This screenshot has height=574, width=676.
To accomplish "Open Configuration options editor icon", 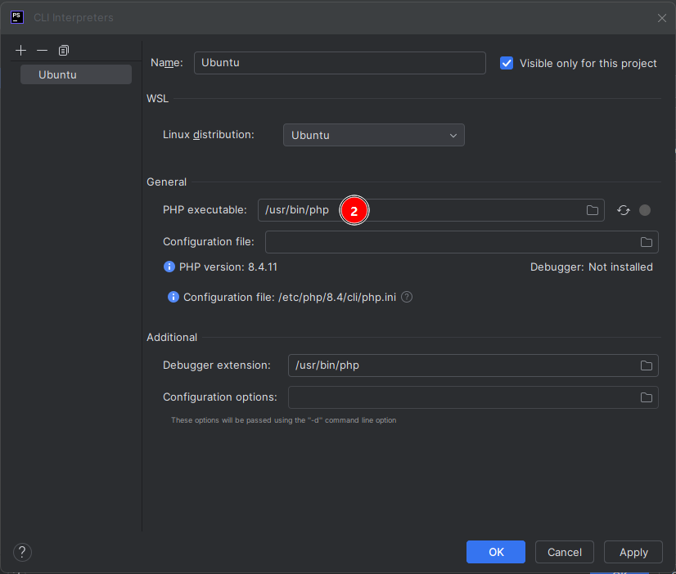I will [646, 397].
